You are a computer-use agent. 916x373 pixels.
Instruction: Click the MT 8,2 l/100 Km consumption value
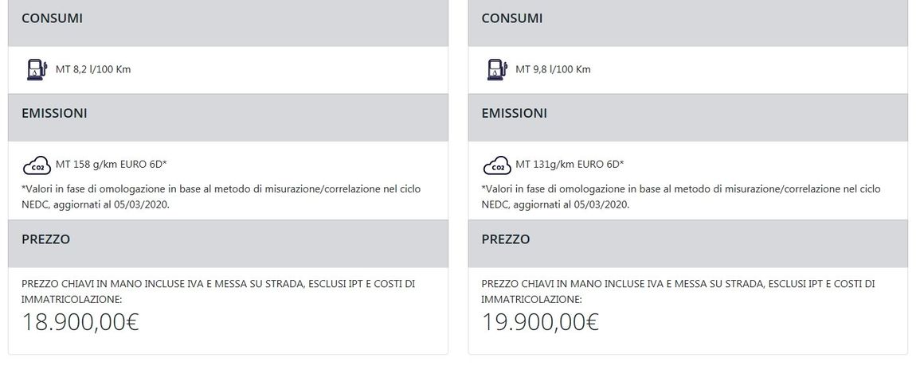click(x=93, y=69)
